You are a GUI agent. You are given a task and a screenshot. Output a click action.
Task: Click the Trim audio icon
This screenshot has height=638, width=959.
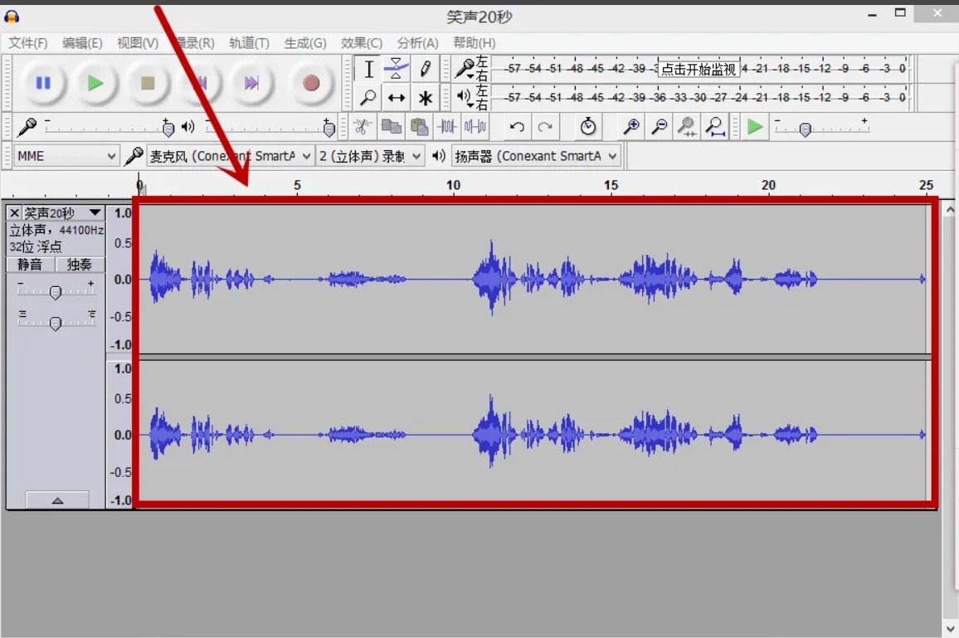(x=447, y=127)
